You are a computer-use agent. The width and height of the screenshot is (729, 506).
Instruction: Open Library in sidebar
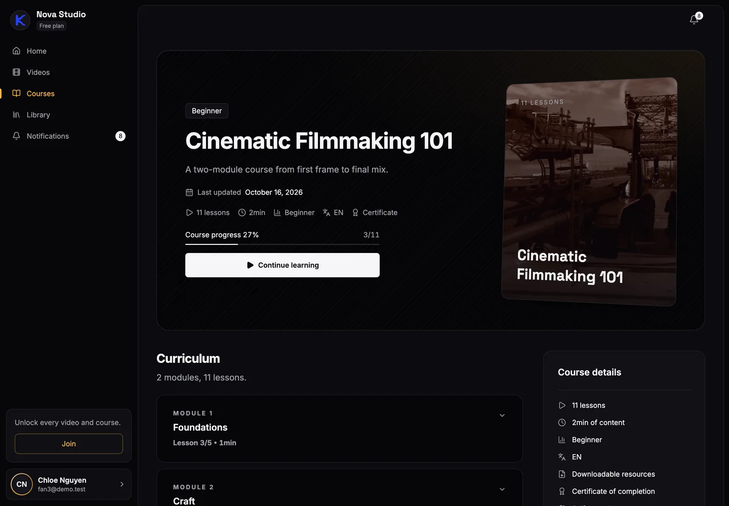coord(69,115)
